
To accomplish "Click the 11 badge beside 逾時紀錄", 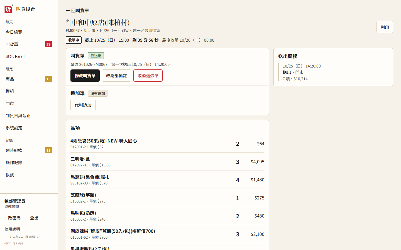I will click(48, 150).
